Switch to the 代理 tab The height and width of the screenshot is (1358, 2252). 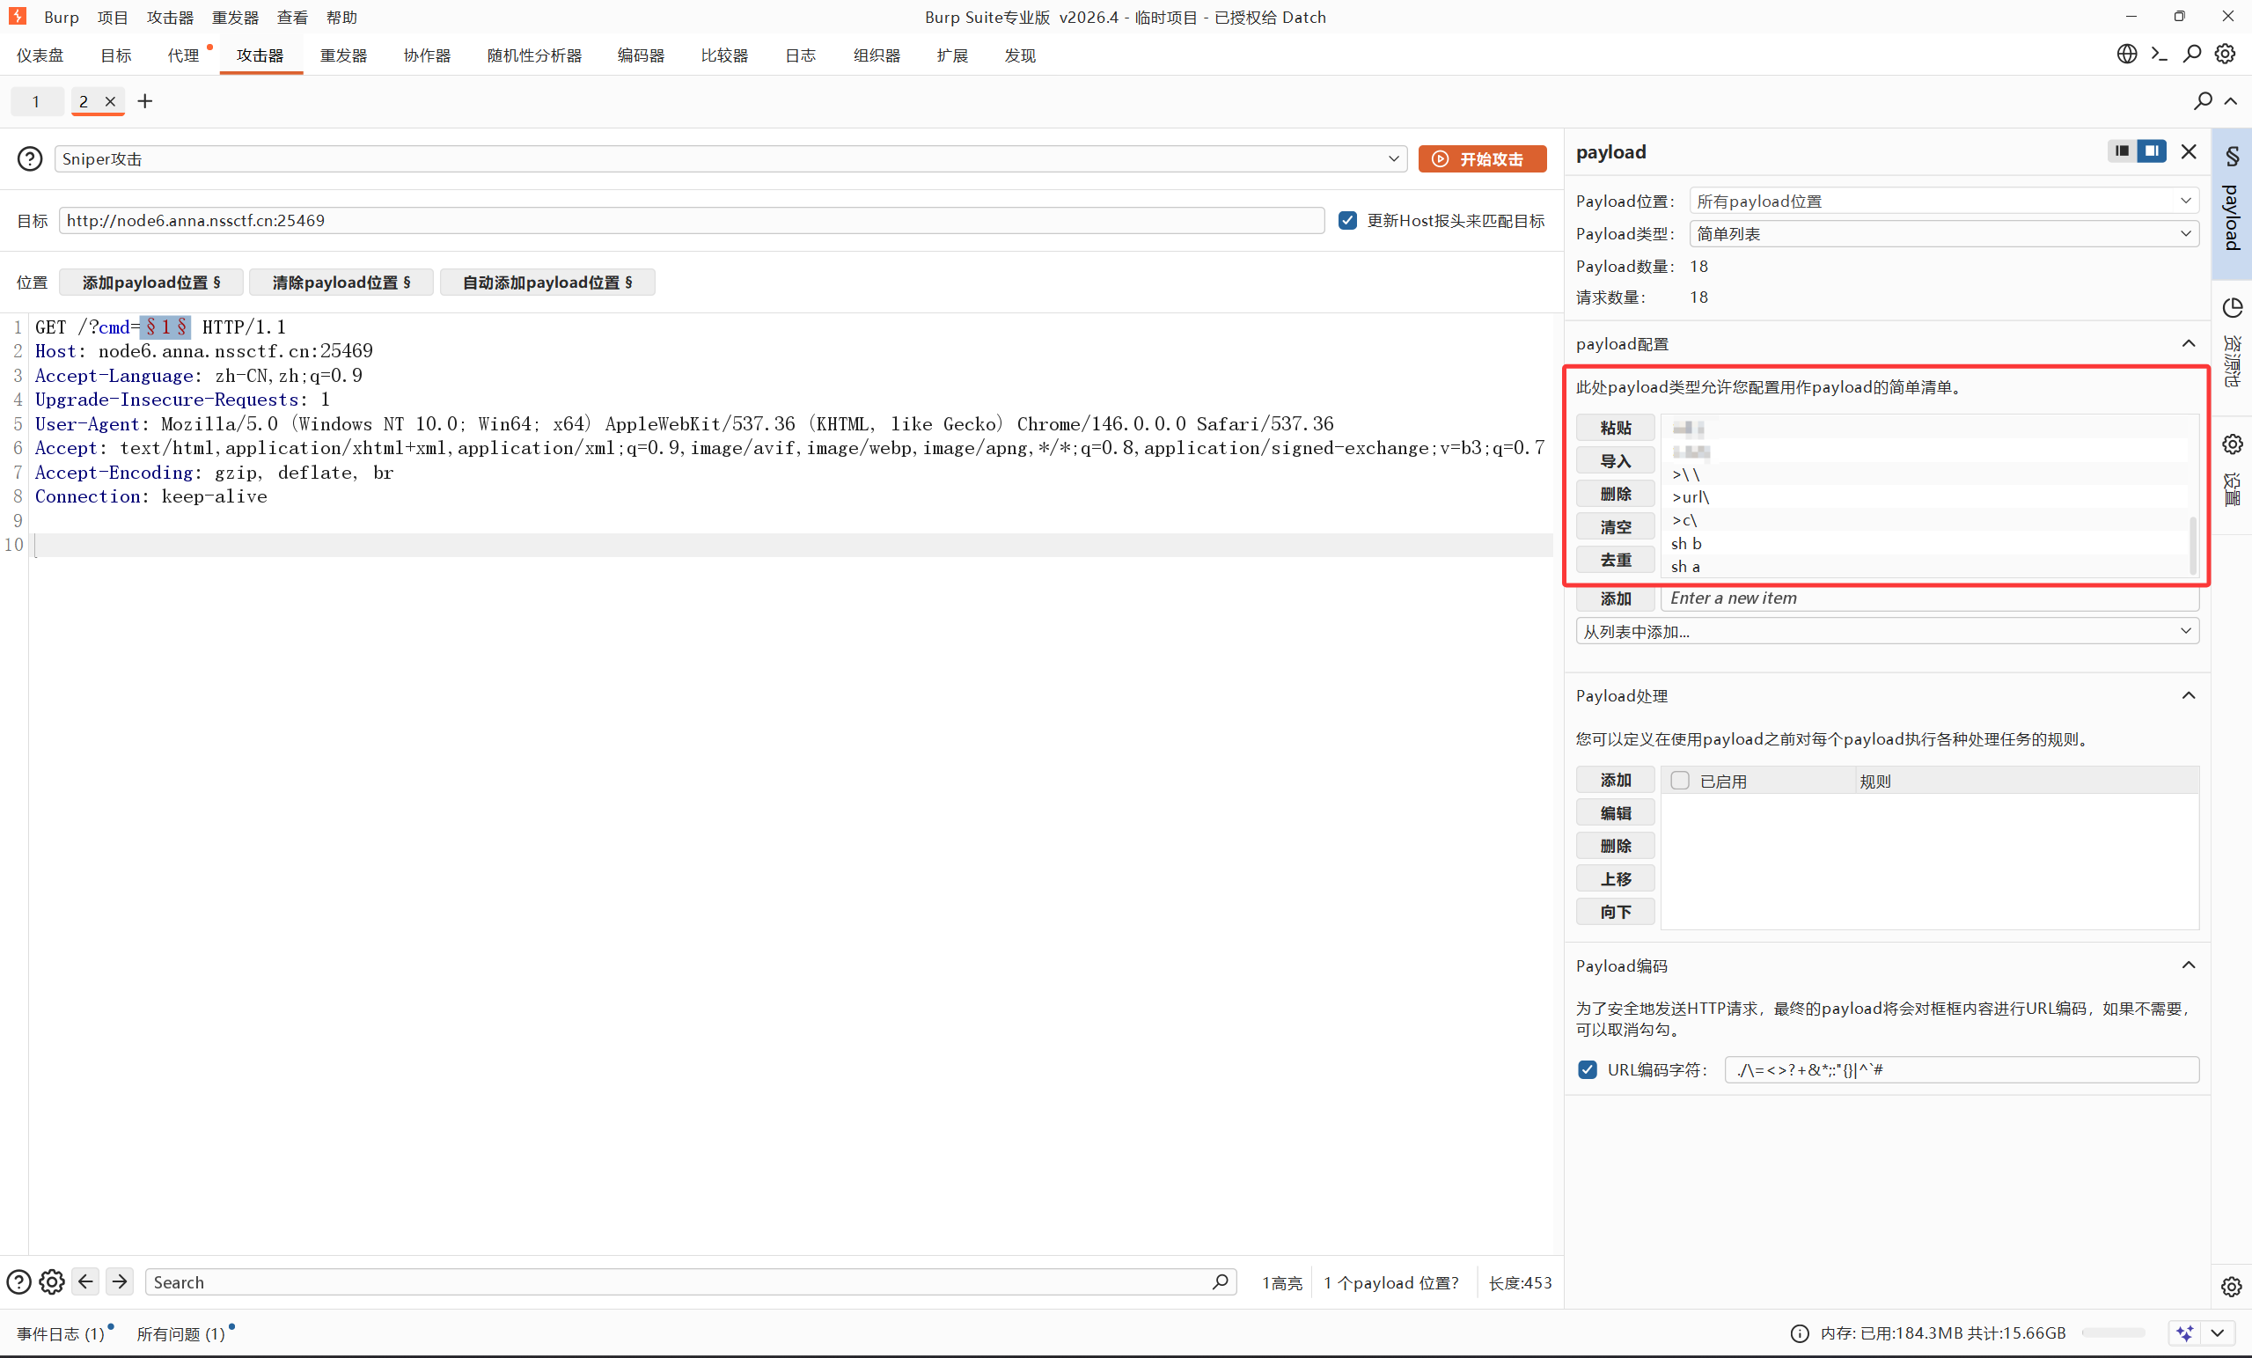(x=183, y=55)
